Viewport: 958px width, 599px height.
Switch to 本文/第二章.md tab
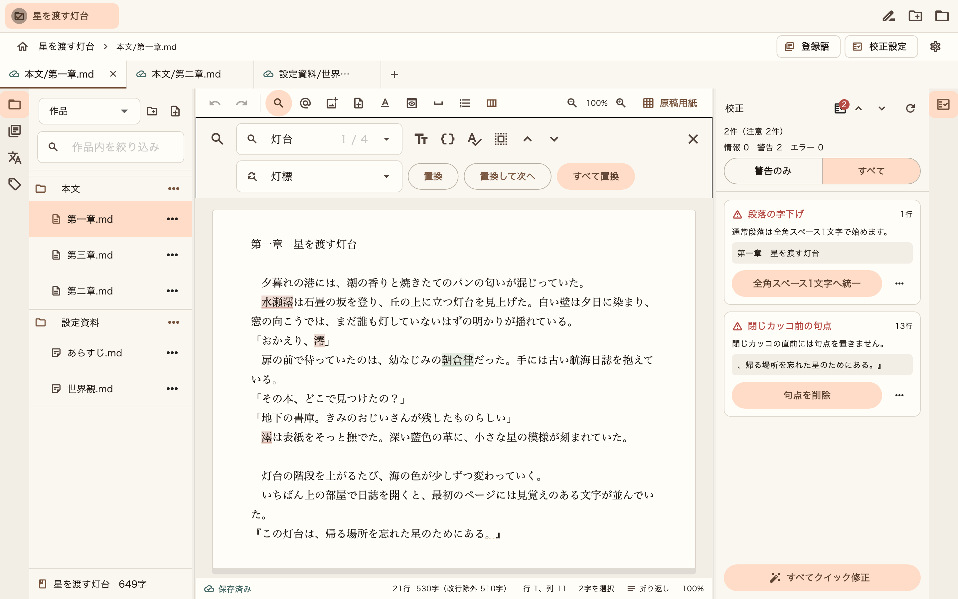coord(190,74)
